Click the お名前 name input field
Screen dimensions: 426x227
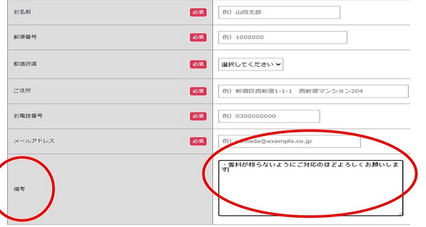click(279, 12)
